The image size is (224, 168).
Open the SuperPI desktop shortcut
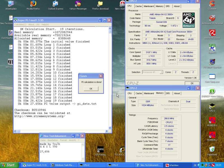[x=212, y=49]
